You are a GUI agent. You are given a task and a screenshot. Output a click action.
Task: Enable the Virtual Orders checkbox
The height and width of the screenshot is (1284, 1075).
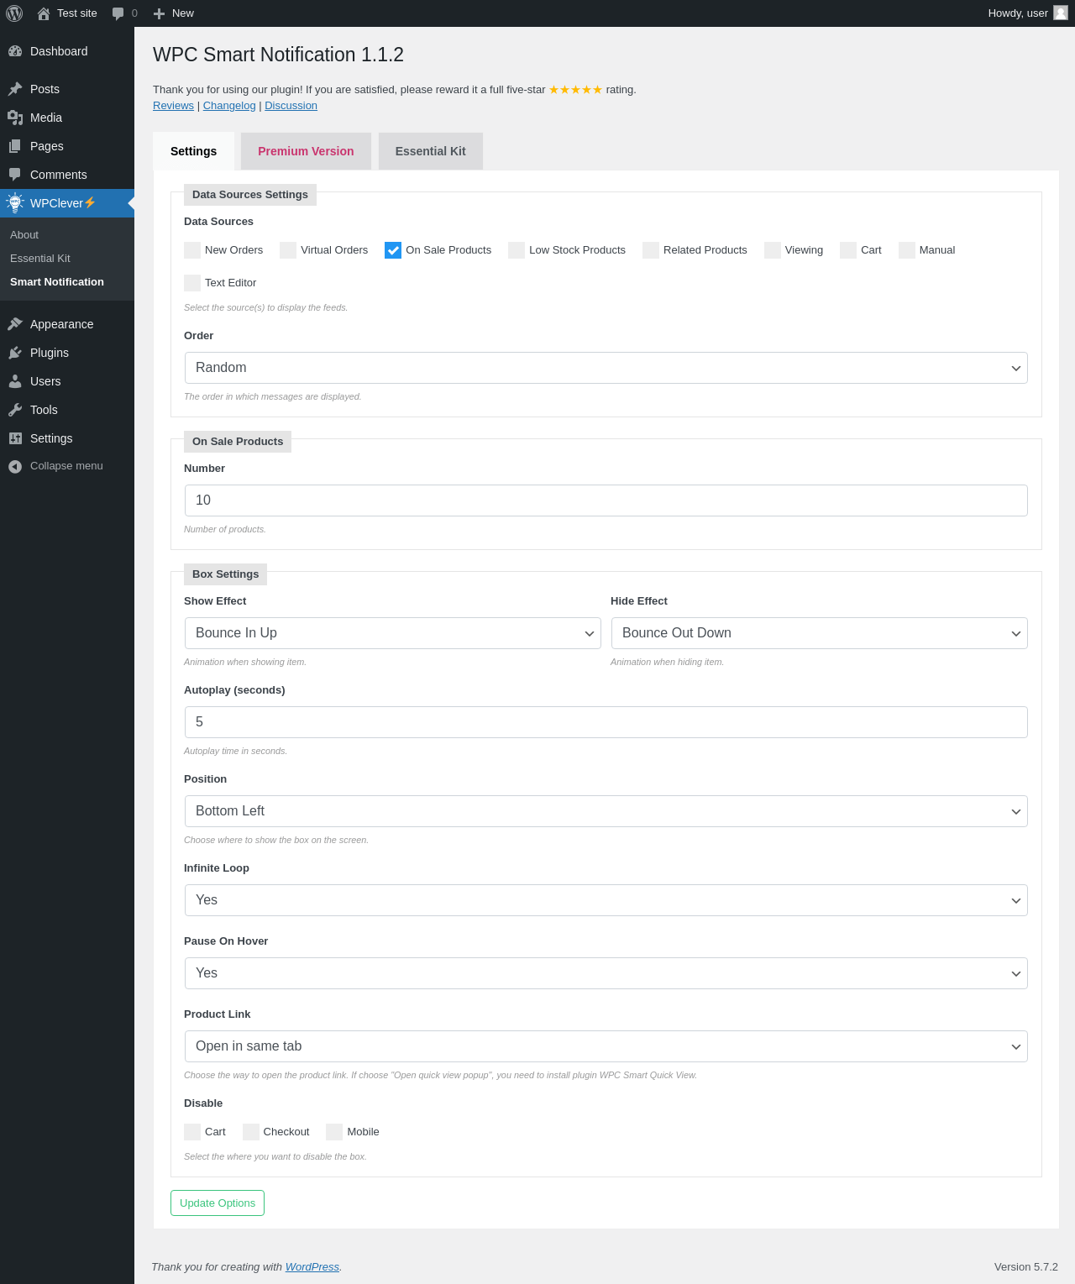(288, 250)
